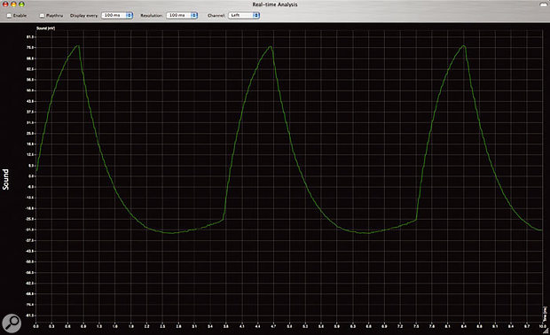The width and height of the screenshot is (550, 335).
Task: Enable real-time analysis with the Enable checkbox
Action: tap(9, 16)
